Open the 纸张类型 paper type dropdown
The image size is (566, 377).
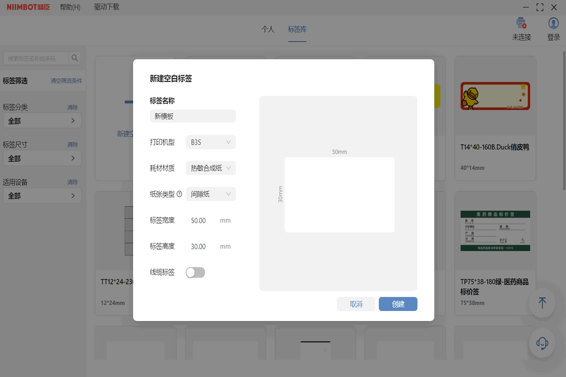[210, 194]
